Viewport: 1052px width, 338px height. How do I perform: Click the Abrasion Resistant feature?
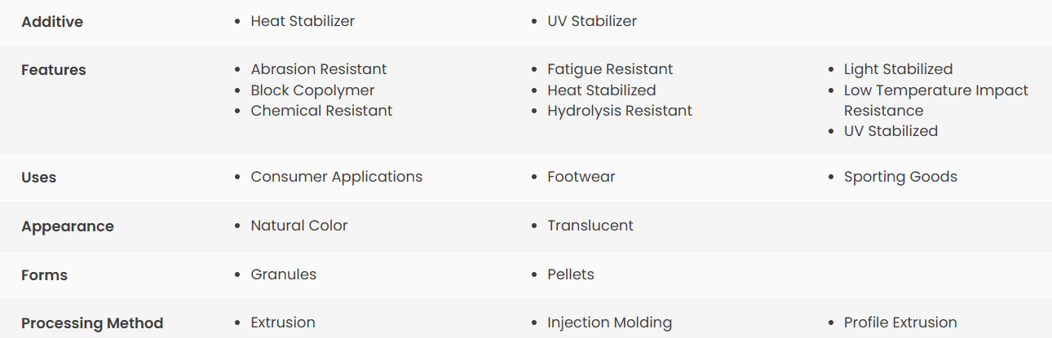(319, 69)
